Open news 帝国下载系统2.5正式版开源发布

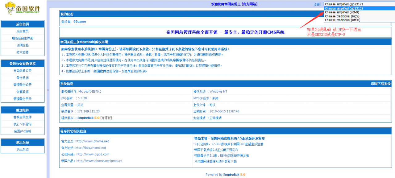click(216, 150)
